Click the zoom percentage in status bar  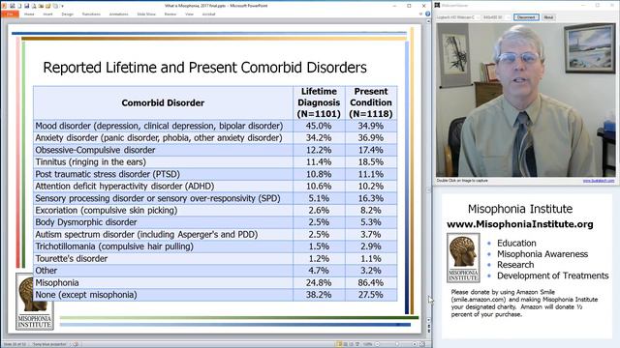coord(368,344)
